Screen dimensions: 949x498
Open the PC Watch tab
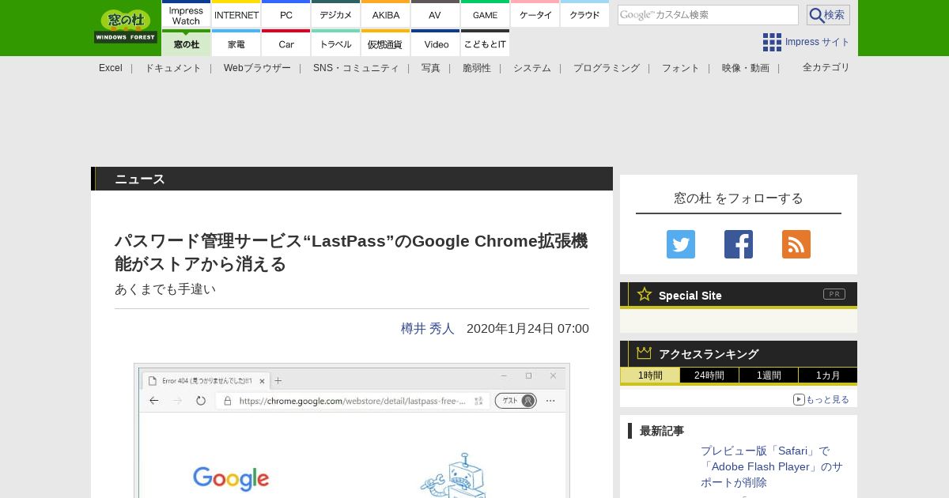pyautogui.click(x=285, y=15)
